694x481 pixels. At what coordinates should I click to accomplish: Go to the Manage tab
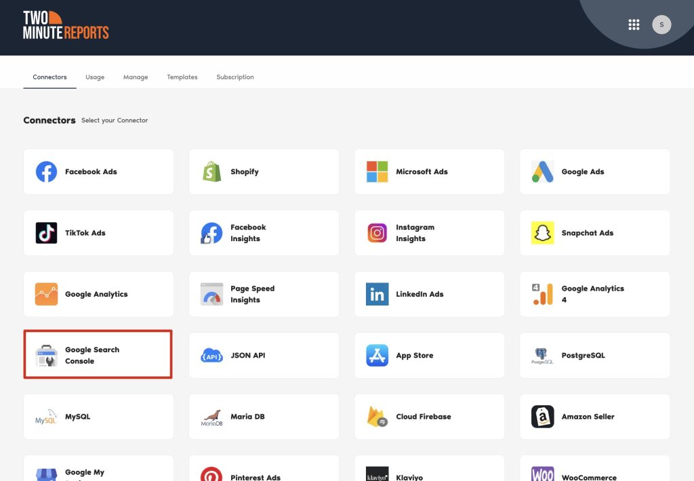pos(136,77)
